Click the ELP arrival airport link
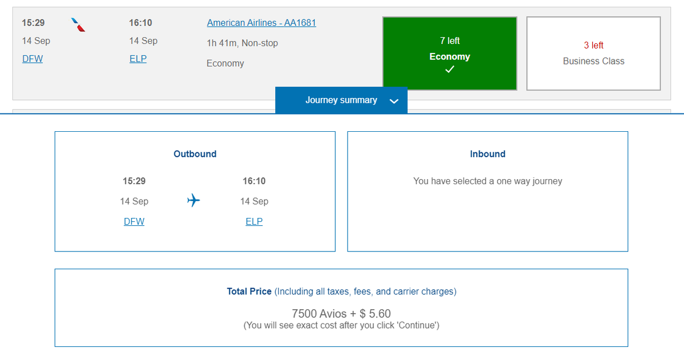 point(138,58)
